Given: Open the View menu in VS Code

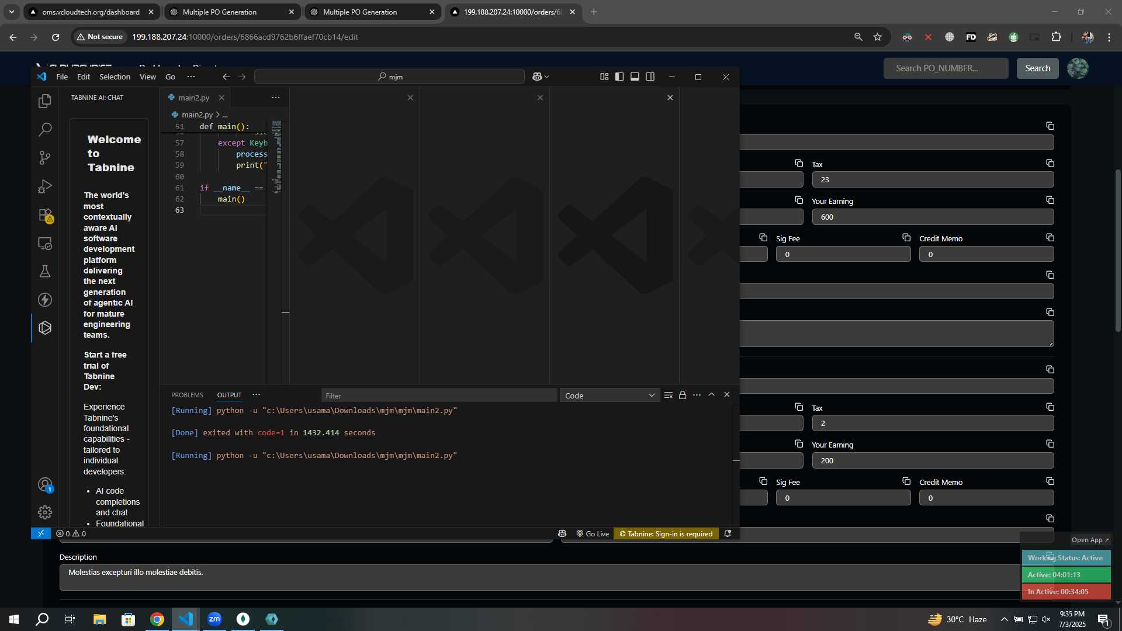Looking at the screenshot, I should pos(148,77).
